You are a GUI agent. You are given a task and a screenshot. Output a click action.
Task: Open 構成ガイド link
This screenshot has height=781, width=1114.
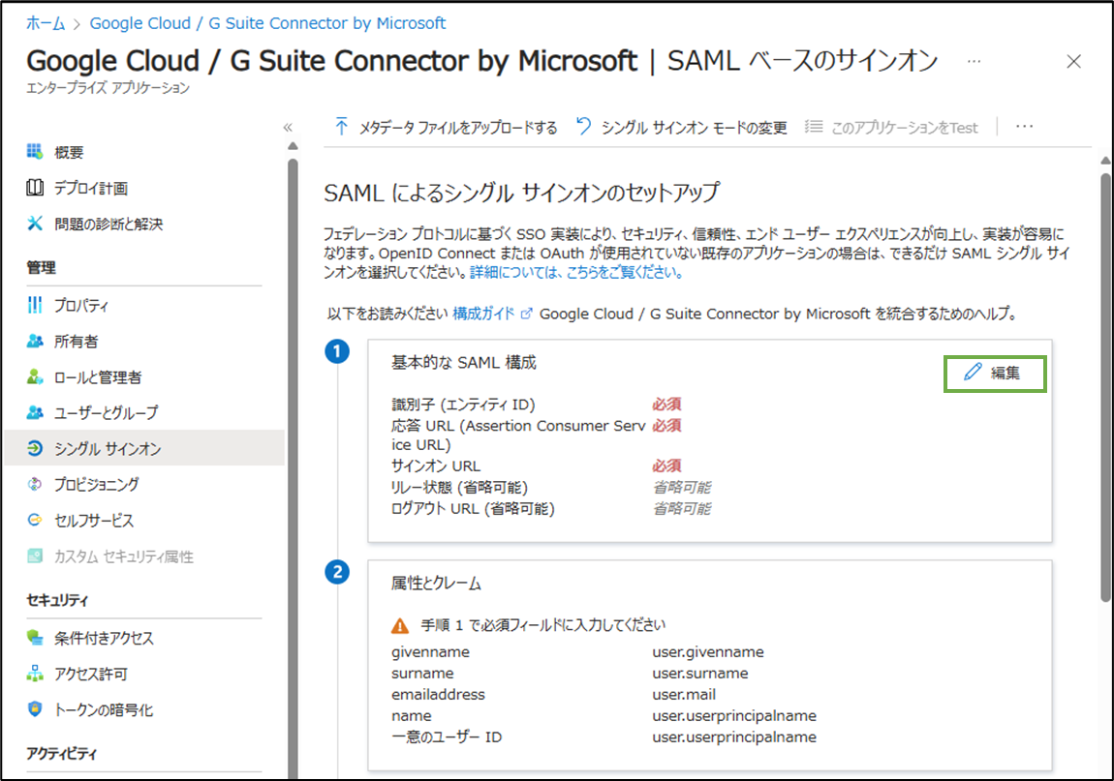483,314
